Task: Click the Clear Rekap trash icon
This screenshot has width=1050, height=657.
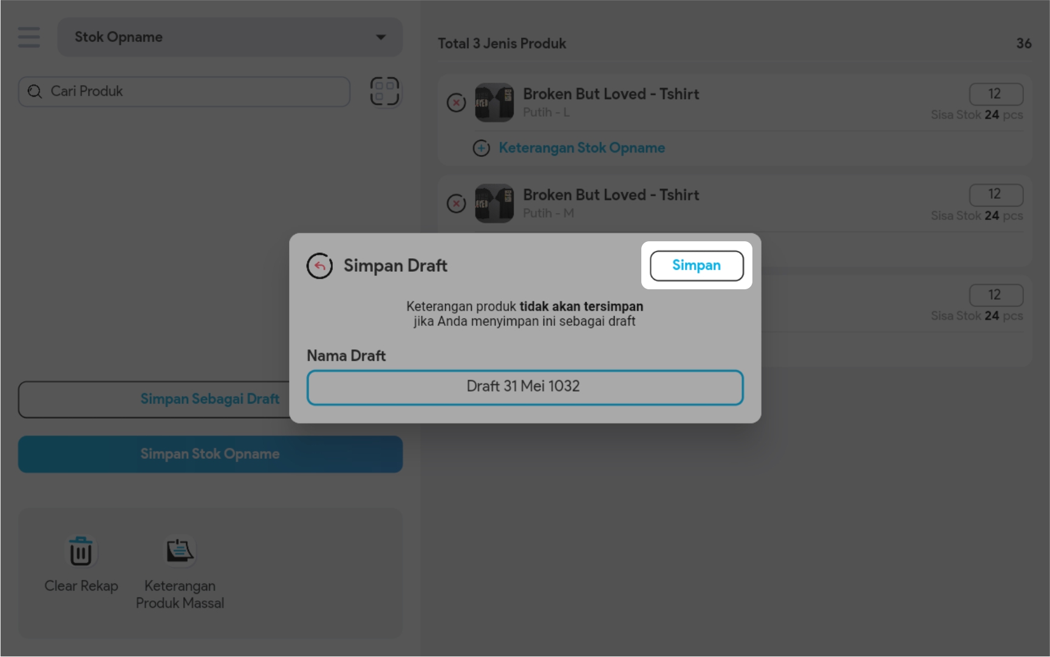Action: (x=81, y=552)
